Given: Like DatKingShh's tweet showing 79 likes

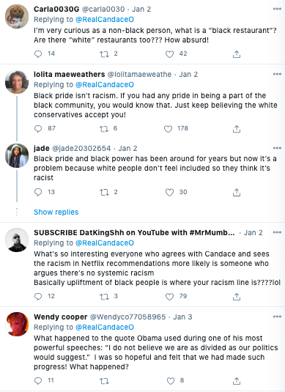Looking at the screenshot, I should (x=169, y=297).
